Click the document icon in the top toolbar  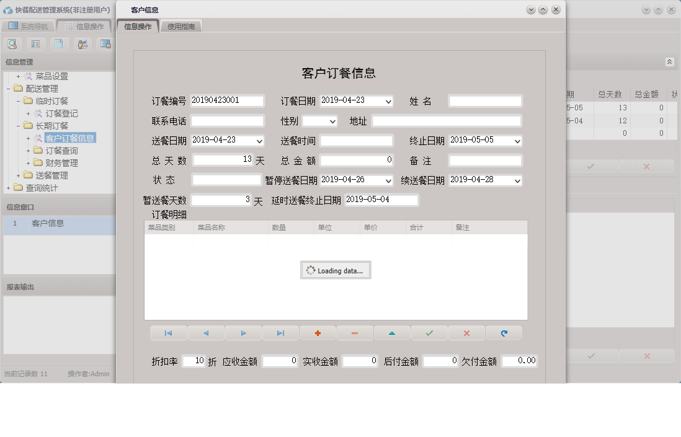point(59,44)
